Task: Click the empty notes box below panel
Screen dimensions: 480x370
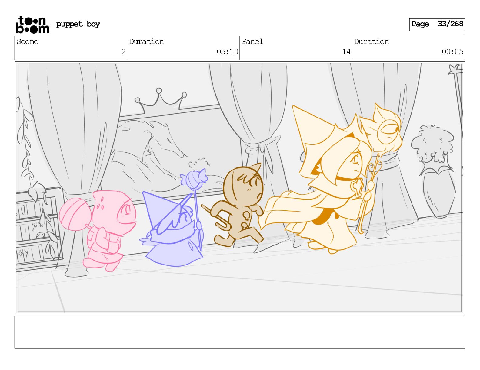Action: coord(239,332)
